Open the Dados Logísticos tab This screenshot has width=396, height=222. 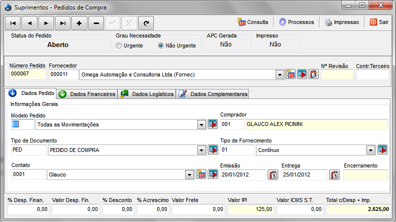[147, 94]
